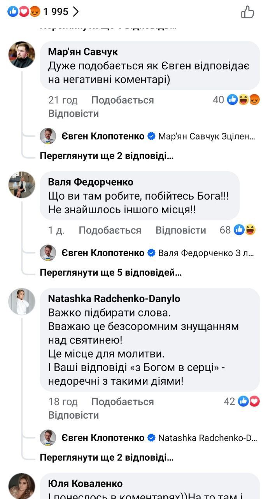View the 40 reactions on Мар'ян Савчук's comment

tap(236, 100)
